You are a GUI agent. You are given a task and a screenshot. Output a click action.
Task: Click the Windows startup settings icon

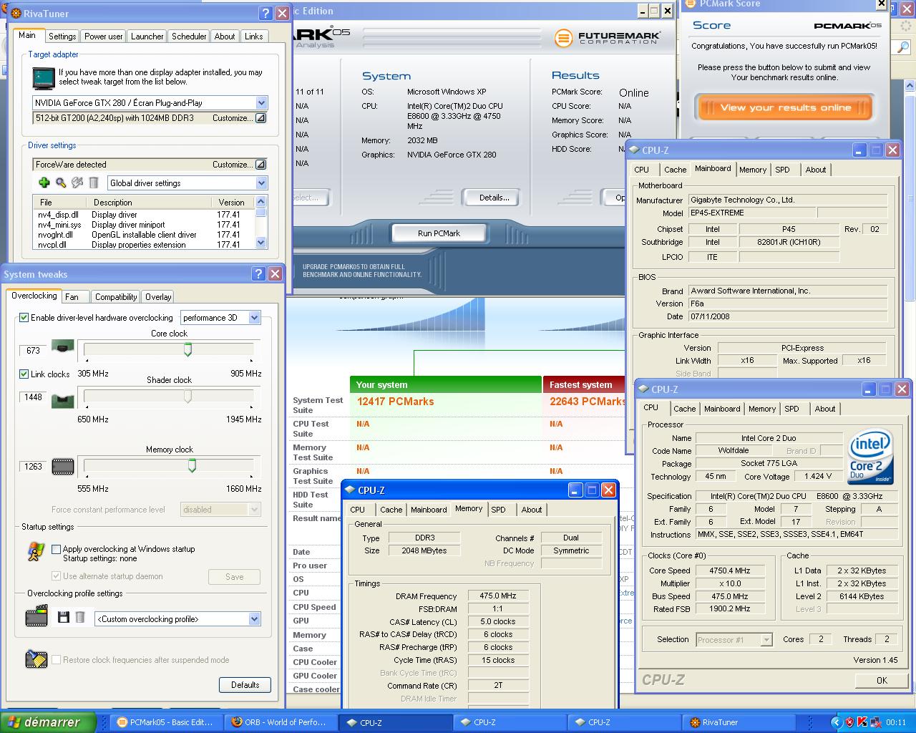coord(36,551)
